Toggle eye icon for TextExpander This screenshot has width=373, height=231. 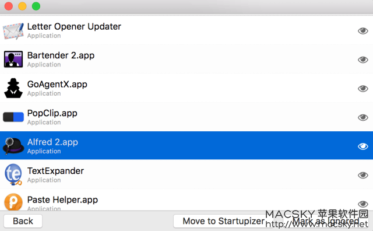point(363,175)
